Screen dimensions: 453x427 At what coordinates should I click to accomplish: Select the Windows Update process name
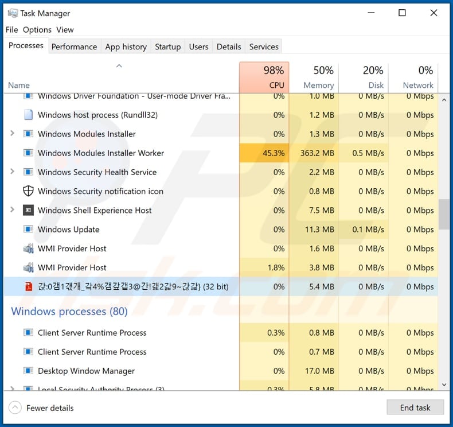click(x=68, y=229)
